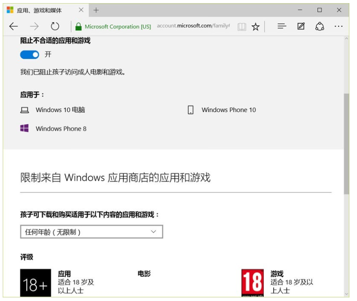Toggle off 阻止不合适的应用和游戏 switch
Screen dimensions: 357x301
[x=28, y=55]
